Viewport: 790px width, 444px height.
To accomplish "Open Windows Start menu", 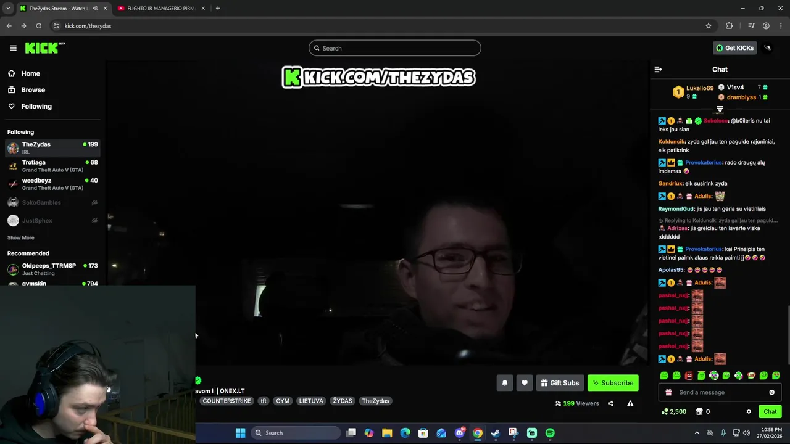I will point(240,433).
